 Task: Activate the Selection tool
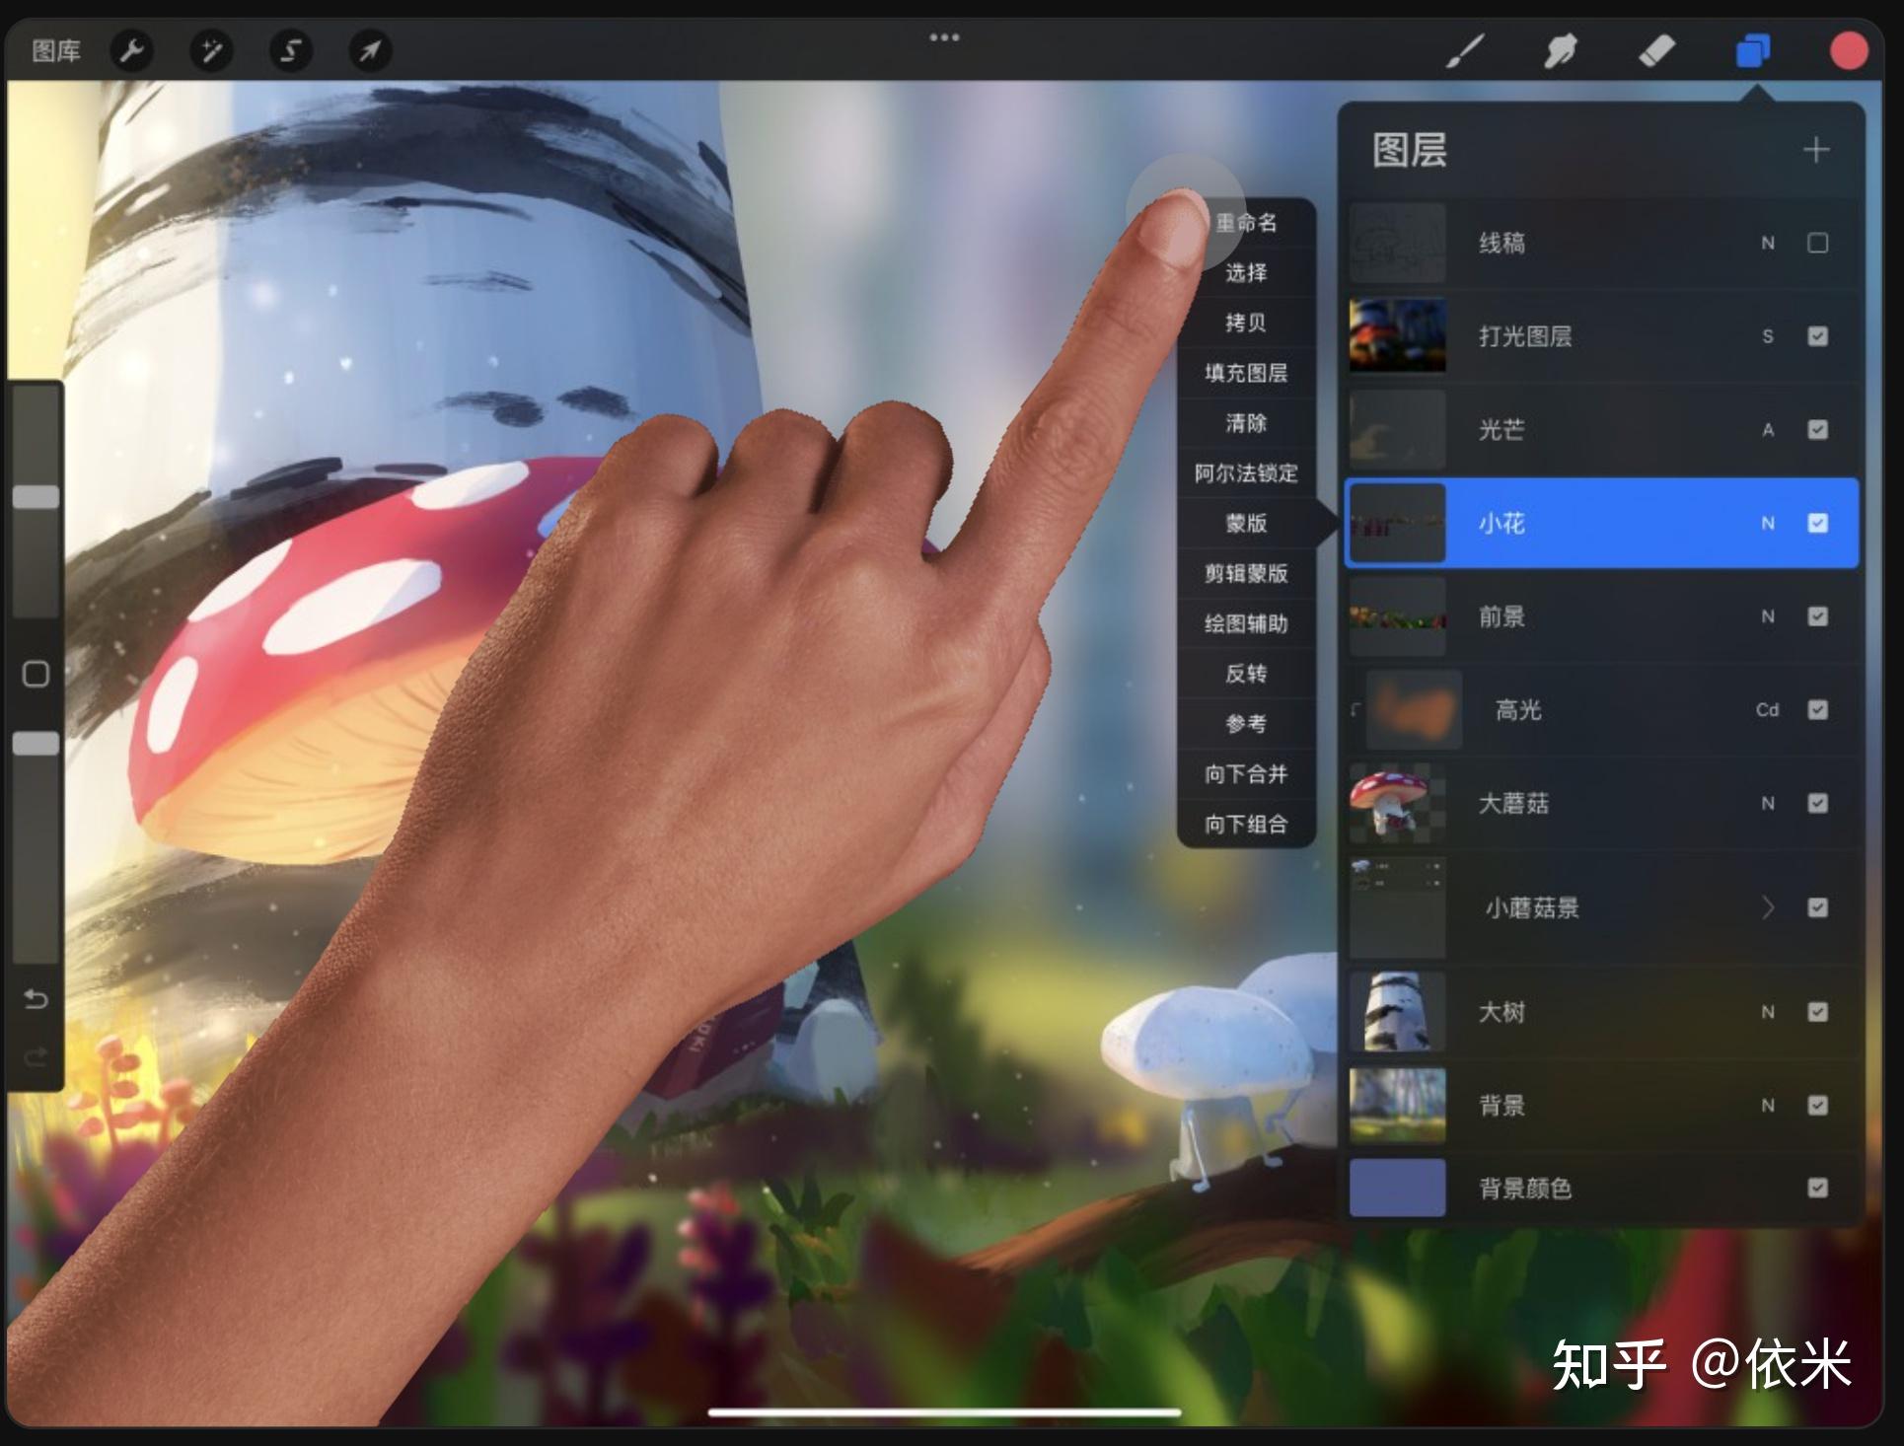[288, 51]
